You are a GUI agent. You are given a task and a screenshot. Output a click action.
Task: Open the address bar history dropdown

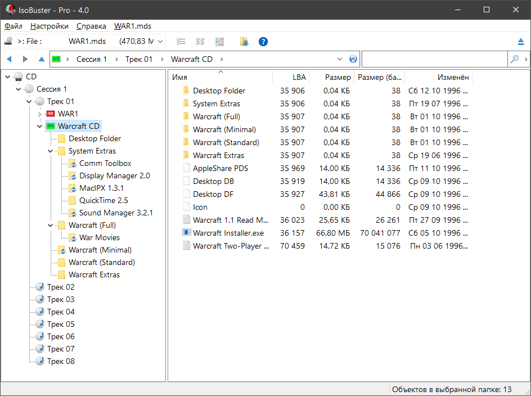340,59
